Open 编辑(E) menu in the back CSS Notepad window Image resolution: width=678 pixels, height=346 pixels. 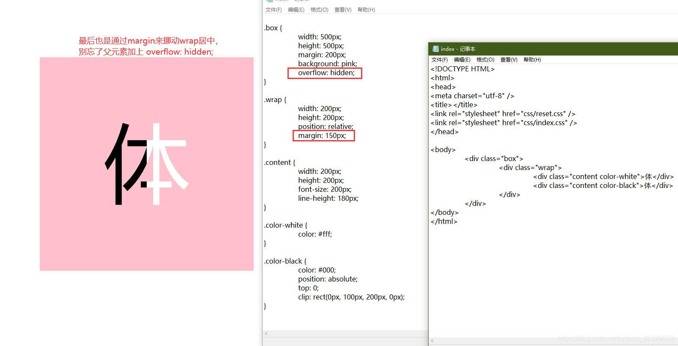[x=296, y=10]
